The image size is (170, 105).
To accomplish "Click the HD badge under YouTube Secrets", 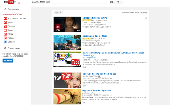I will 84,86.
